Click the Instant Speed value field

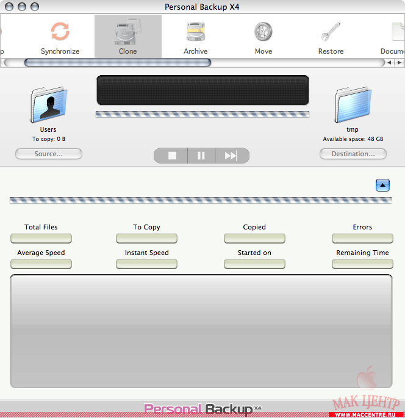[146, 264]
